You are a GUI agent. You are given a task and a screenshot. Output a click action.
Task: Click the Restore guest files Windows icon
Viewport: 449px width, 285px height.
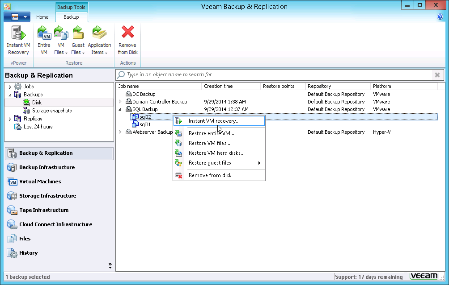tap(178, 163)
